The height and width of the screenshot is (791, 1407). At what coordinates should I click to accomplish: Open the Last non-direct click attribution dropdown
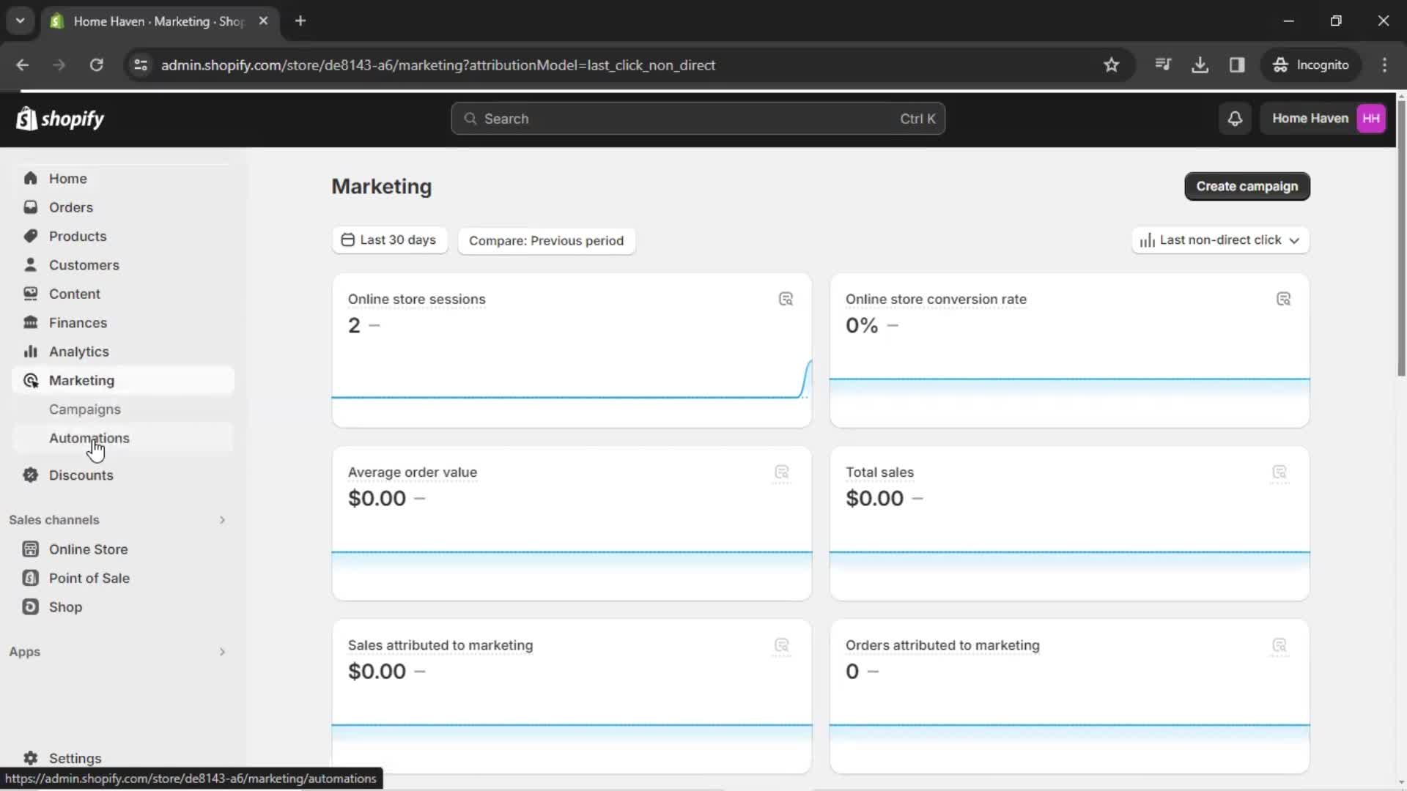coord(1220,239)
